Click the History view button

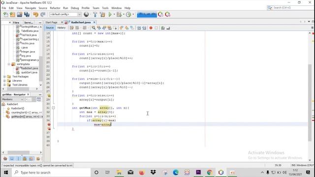pyautogui.click(x=61, y=28)
